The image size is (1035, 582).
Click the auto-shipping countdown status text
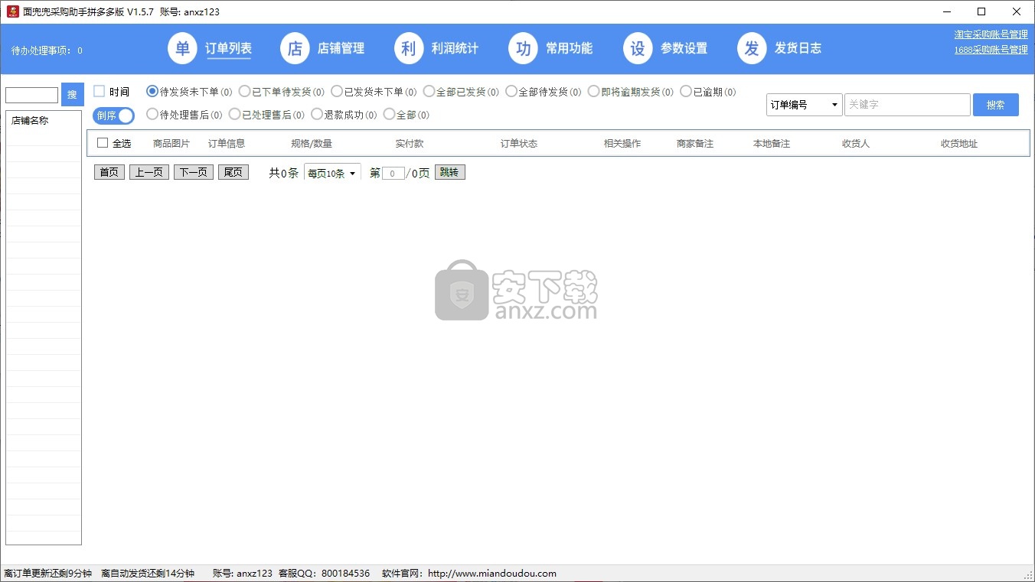coord(148,574)
